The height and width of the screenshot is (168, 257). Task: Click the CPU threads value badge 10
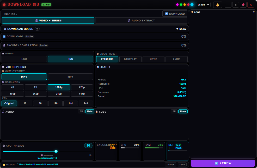[88, 146]
